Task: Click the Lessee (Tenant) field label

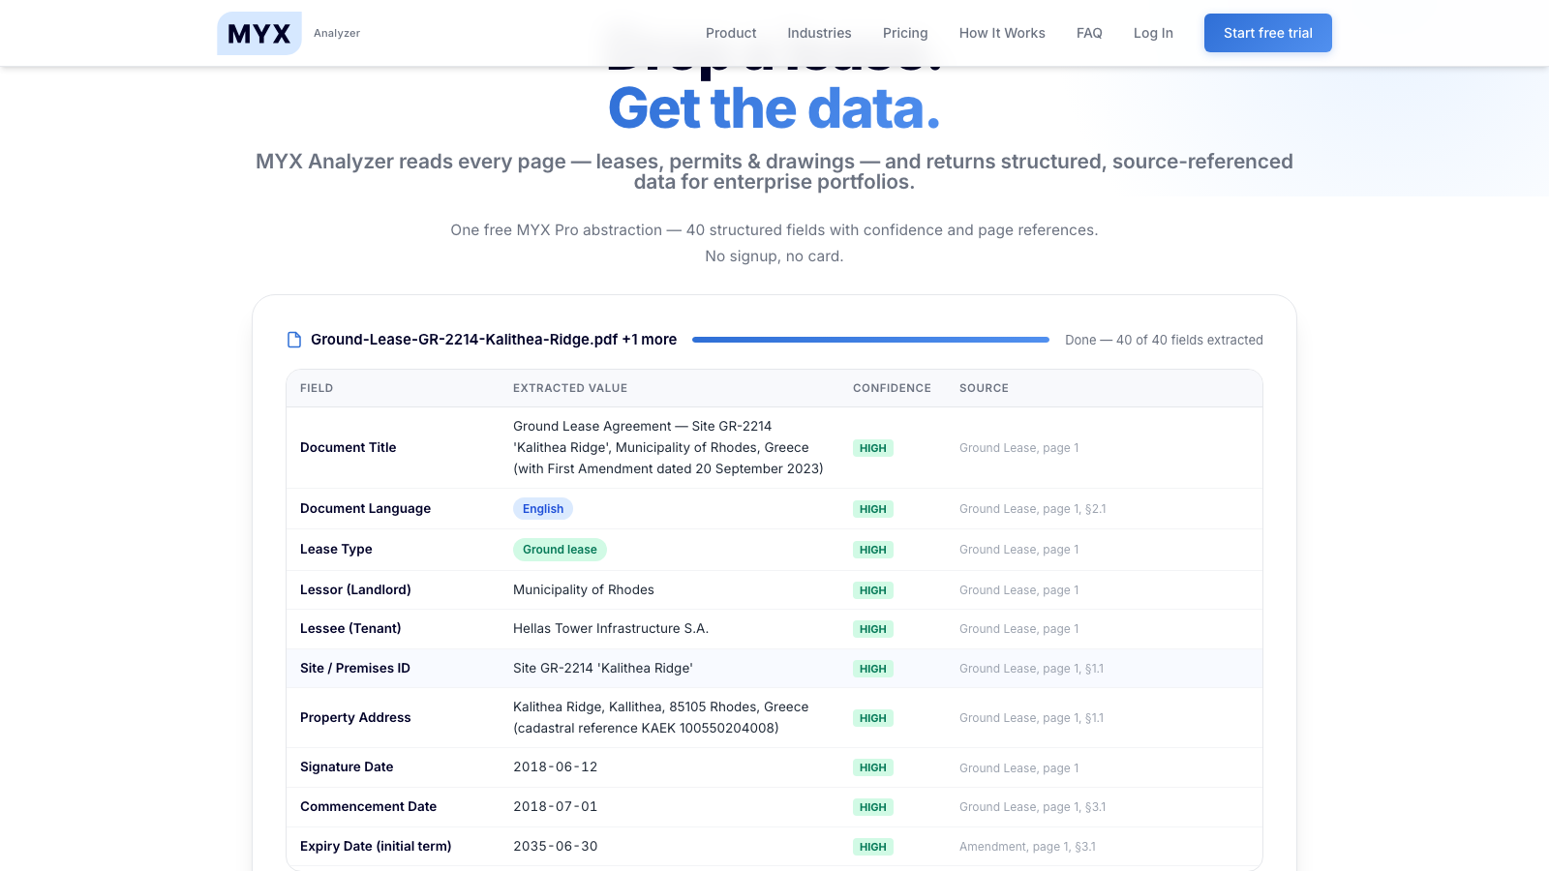Action: coord(350,628)
